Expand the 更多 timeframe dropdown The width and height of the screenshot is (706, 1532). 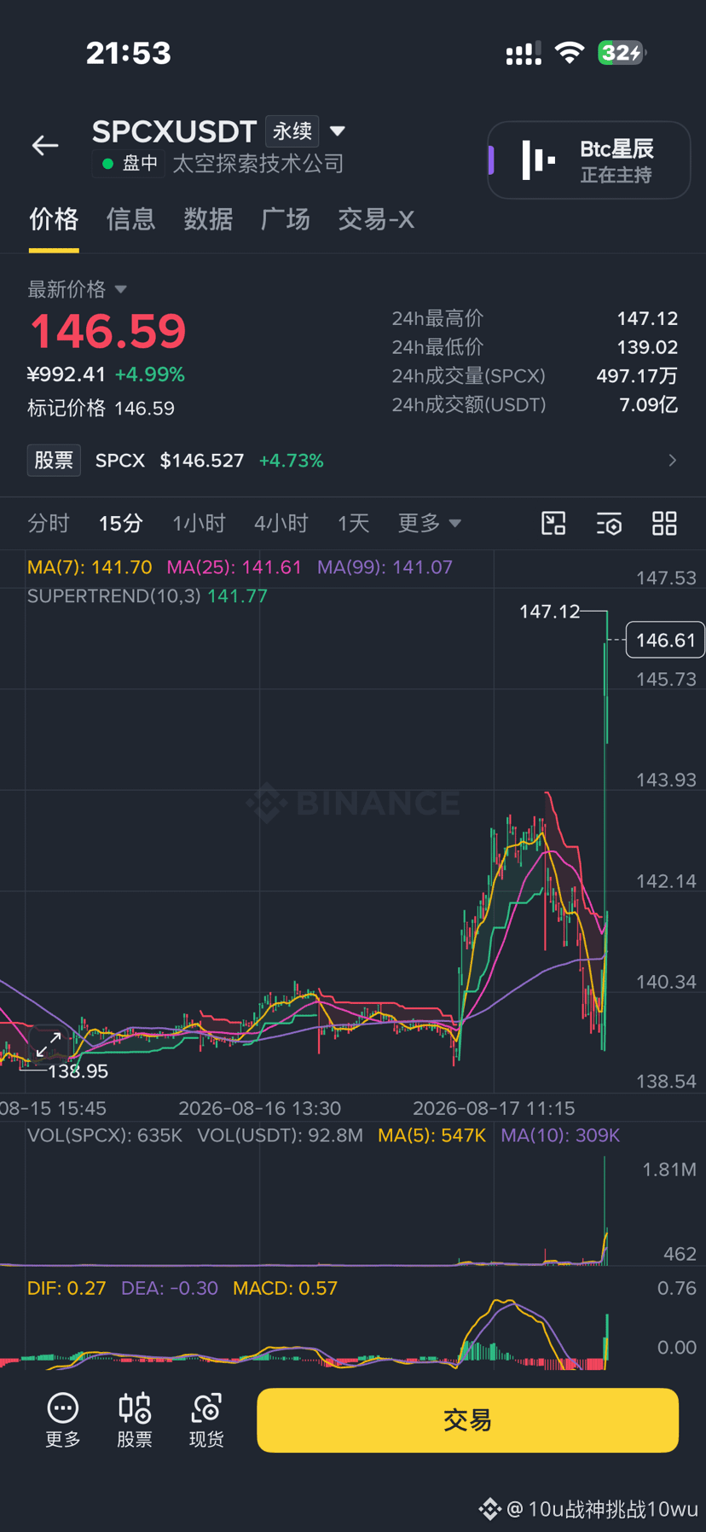click(429, 523)
